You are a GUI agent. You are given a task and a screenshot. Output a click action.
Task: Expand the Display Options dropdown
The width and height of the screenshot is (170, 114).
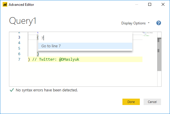135,23
